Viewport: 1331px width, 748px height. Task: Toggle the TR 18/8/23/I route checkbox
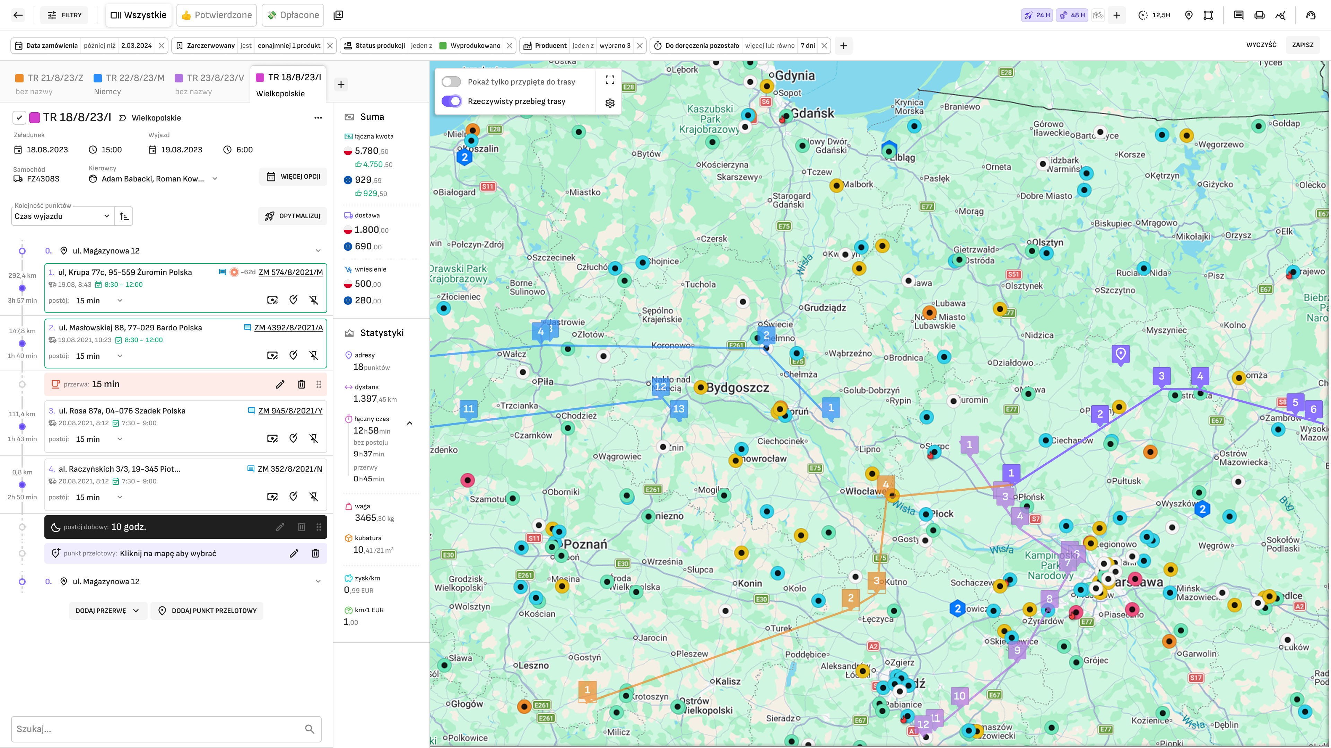pyautogui.click(x=19, y=118)
